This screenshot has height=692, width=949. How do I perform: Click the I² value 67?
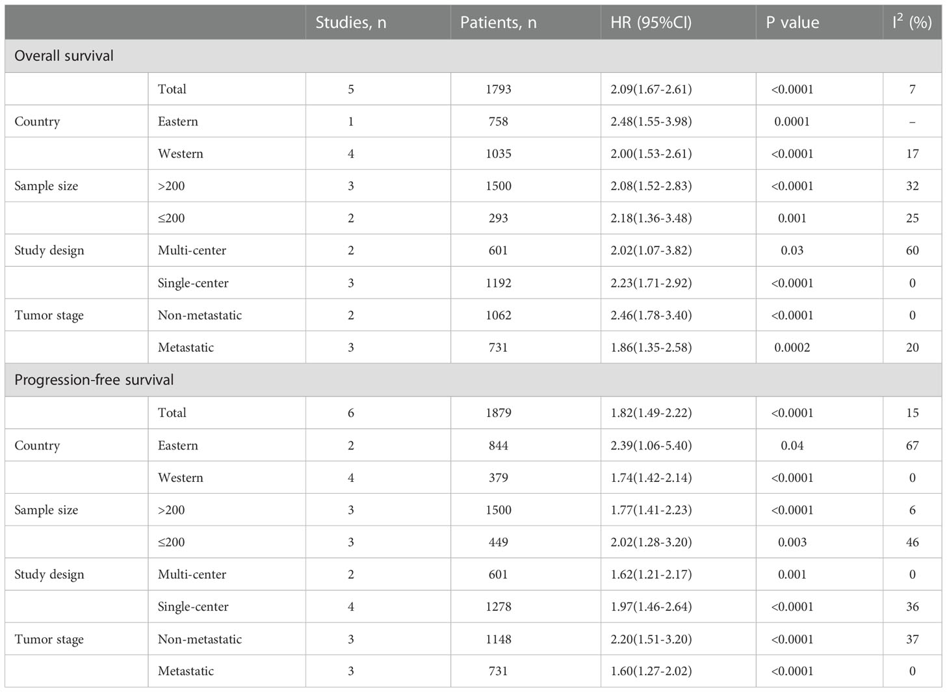912,446
